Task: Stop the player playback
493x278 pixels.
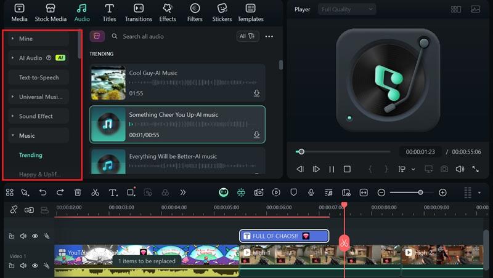Action: [x=347, y=169]
